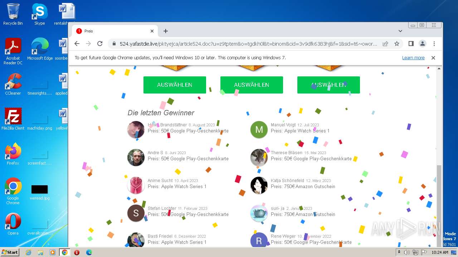
Task: Click Anime Sucht's pink avatar
Action: 136,186
